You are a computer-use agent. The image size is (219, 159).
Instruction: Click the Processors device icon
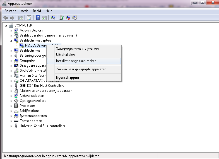point(16,106)
